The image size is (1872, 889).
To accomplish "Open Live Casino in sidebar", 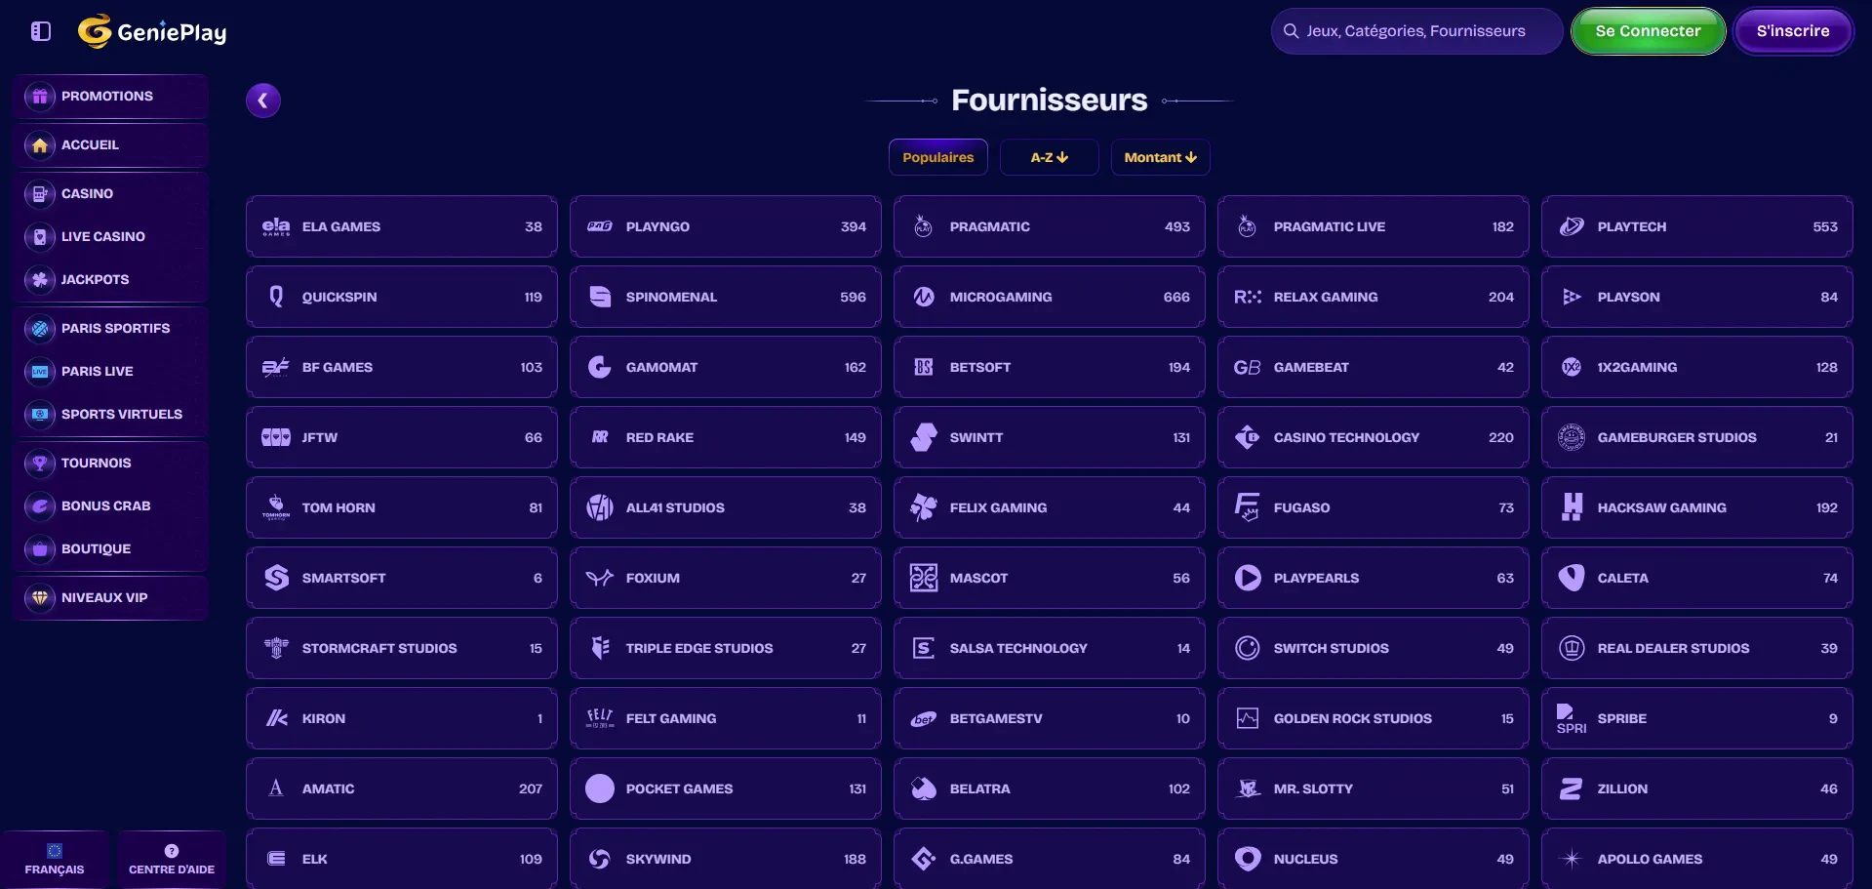I will click(111, 236).
